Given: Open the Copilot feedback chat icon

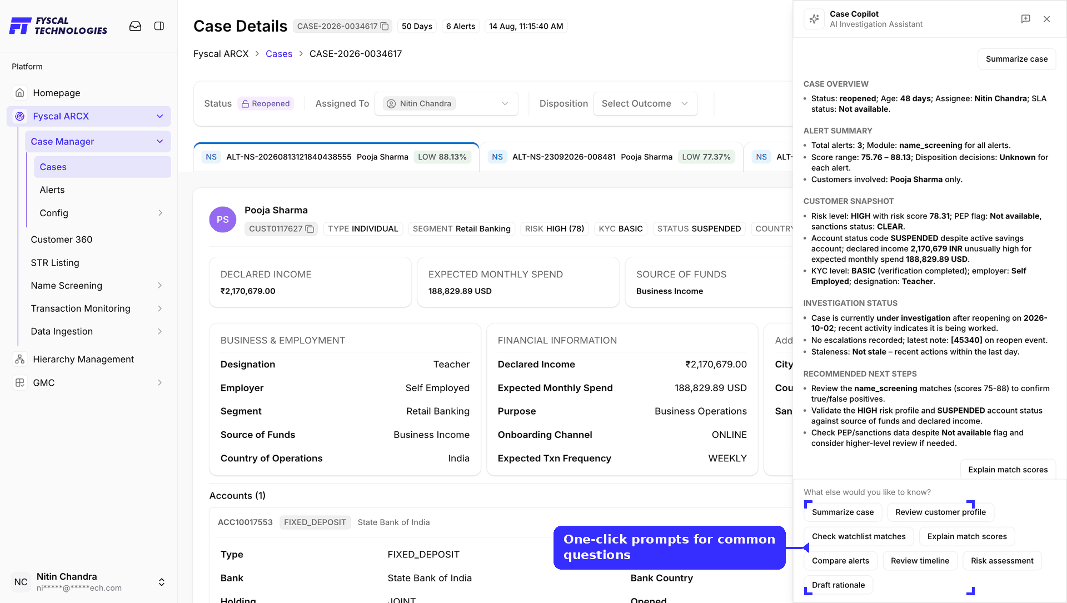Looking at the screenshot, I should 1026,19.
